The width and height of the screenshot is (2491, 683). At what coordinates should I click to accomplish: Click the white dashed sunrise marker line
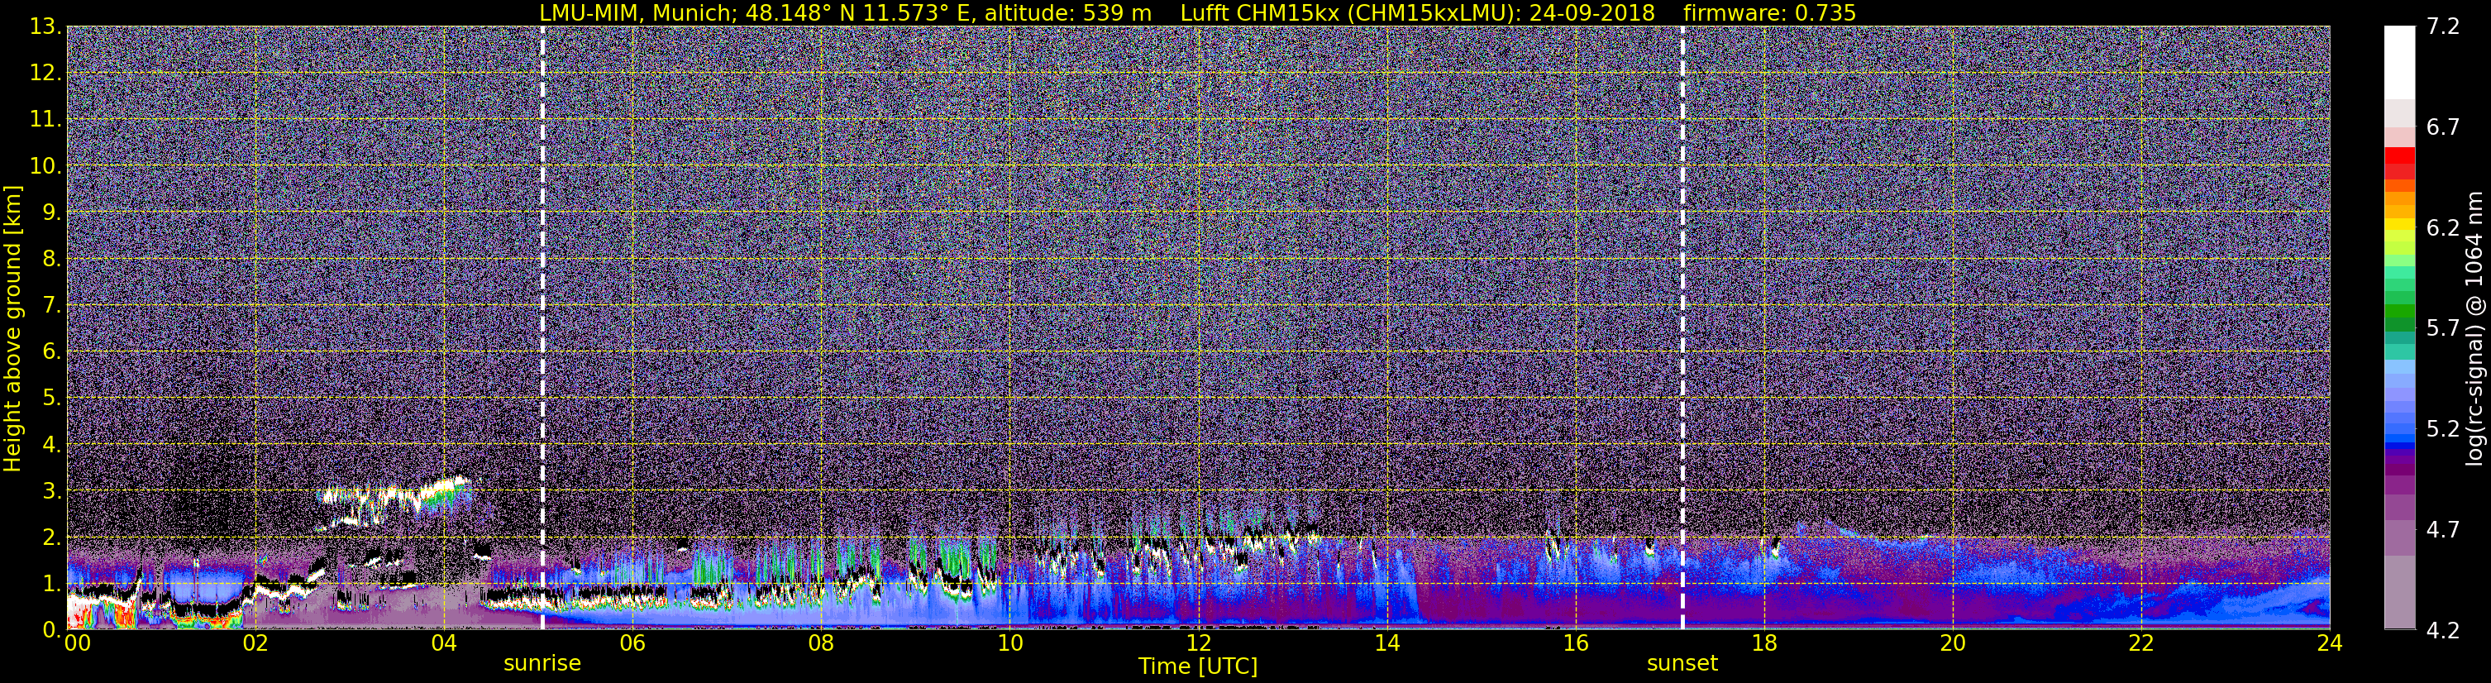point(542,327)
